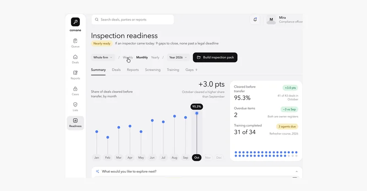367x191 pixels.
Task: Go to Deals in the sidebar
Action: tap(75, 59)
